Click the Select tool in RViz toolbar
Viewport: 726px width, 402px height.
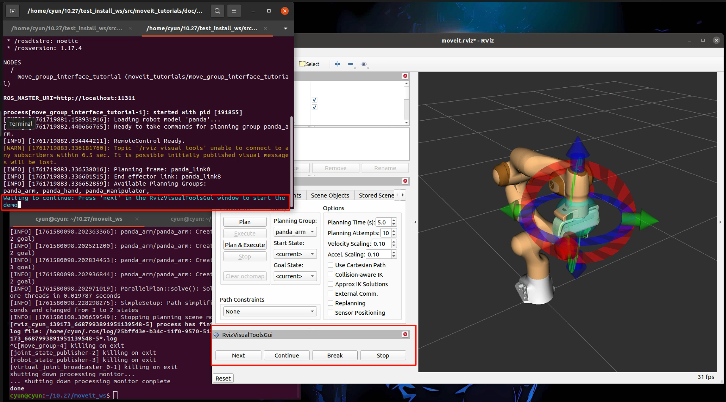tap(309, 64)
